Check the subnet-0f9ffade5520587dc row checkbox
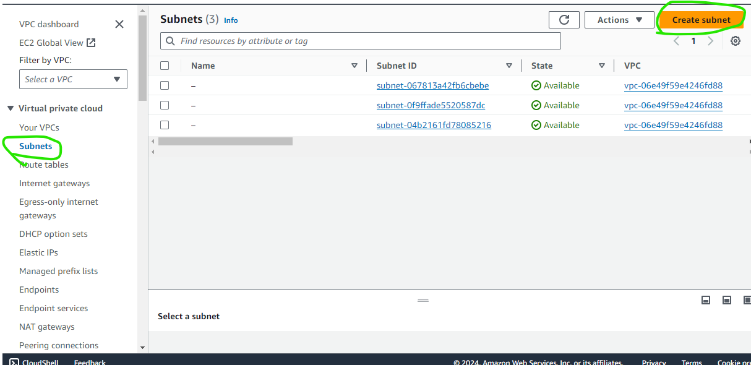The image size is (751, 365). point(165,105)
